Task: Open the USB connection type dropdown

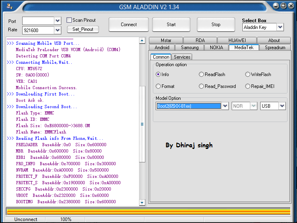Action: [x=282, y=106]
